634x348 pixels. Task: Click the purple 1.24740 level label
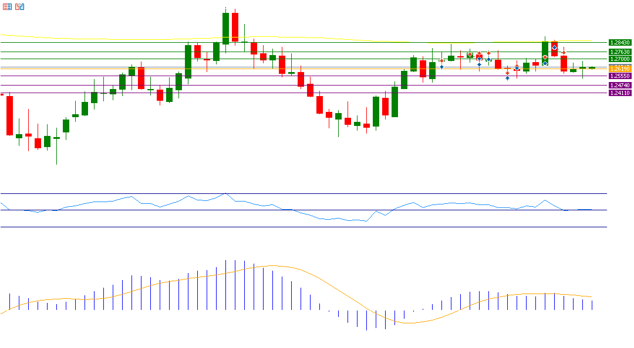[x=620, y=86]
